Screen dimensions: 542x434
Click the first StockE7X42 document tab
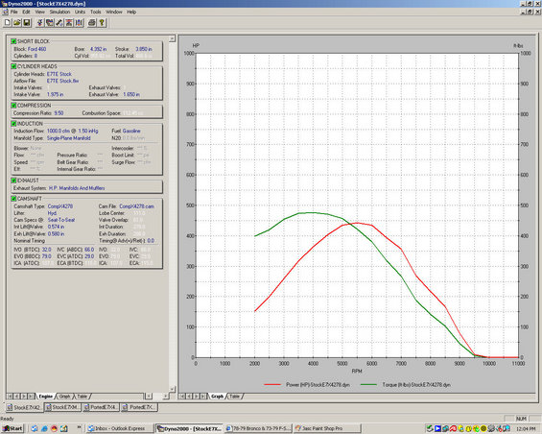(x=24, y=407)
